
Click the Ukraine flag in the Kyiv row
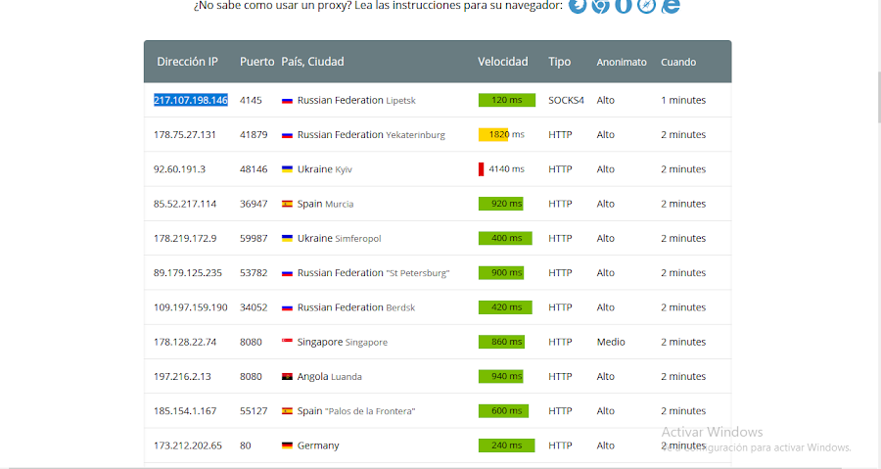point(288,169)
